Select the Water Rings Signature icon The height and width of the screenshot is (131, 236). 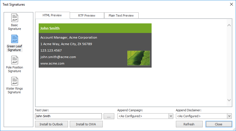coord(15,81)
